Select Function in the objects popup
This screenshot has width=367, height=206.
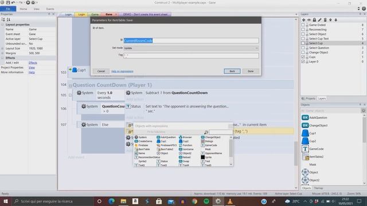click(185, 145)
